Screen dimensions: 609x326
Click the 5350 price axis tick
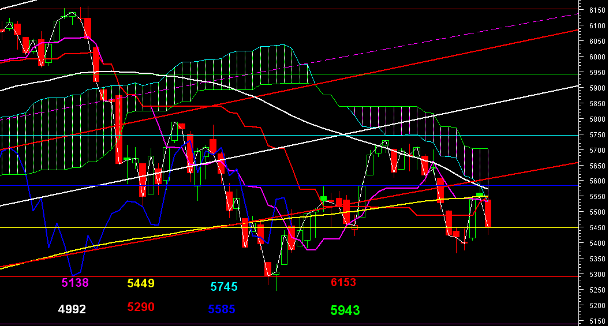pos(597,258)
